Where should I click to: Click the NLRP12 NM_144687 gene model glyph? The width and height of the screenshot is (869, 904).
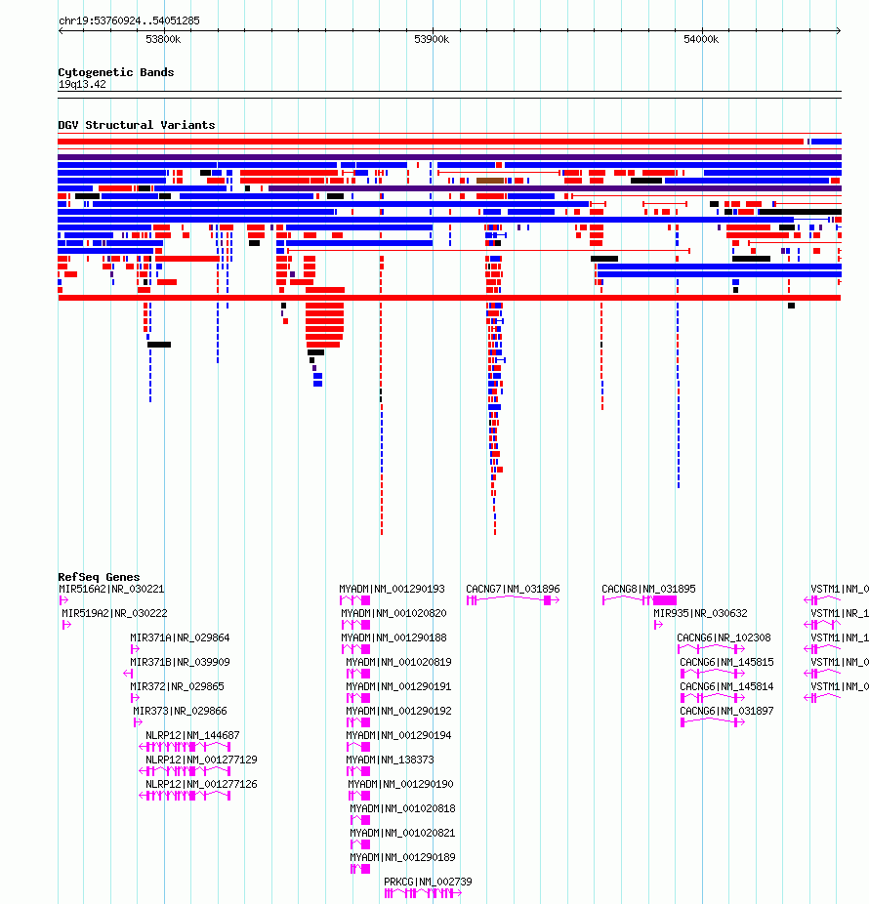tap(185, 747)
